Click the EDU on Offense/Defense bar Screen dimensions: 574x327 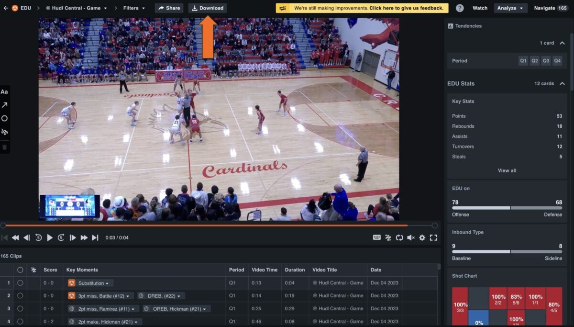(x=507, y=208)
